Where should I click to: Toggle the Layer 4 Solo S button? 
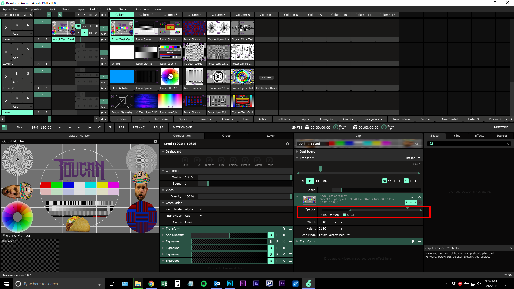click(28, 25)
